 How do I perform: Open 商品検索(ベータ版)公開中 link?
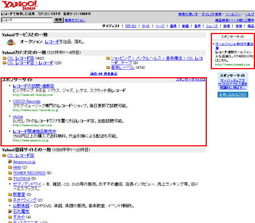pos(235,20)
